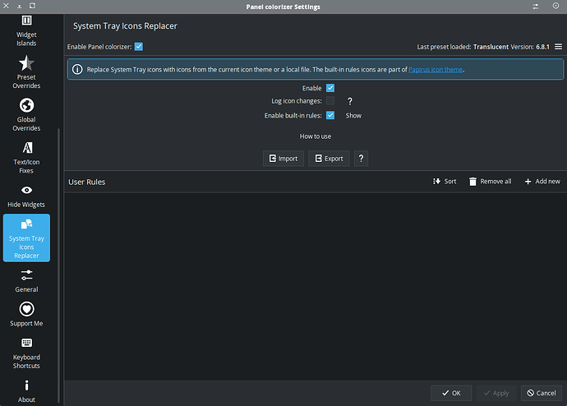Sort the user rules

(x=445, y=182)
